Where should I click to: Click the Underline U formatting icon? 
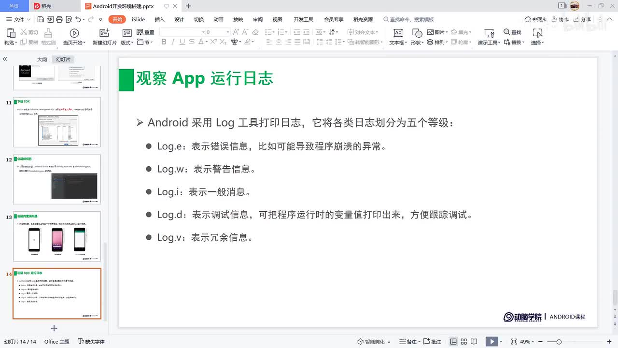coord(182,42)
